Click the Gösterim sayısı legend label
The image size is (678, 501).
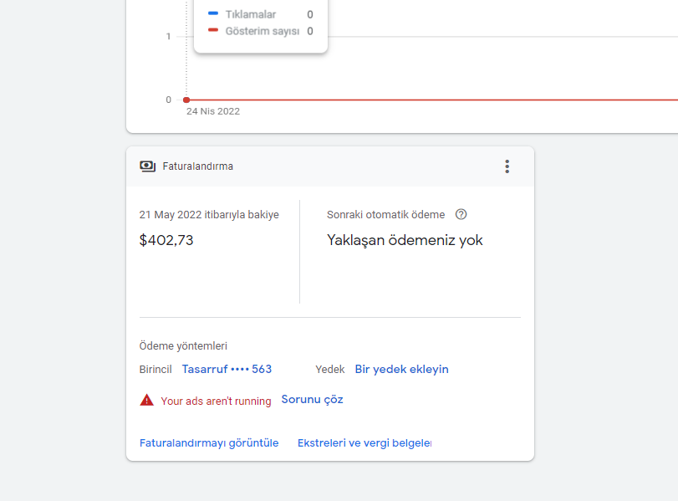262,31
